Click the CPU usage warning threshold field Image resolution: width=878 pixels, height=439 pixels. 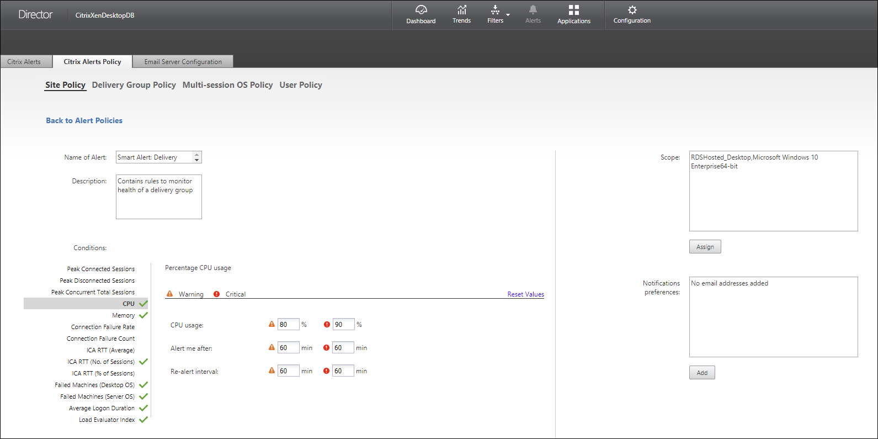pyautogui.click(x=288, y=325)
